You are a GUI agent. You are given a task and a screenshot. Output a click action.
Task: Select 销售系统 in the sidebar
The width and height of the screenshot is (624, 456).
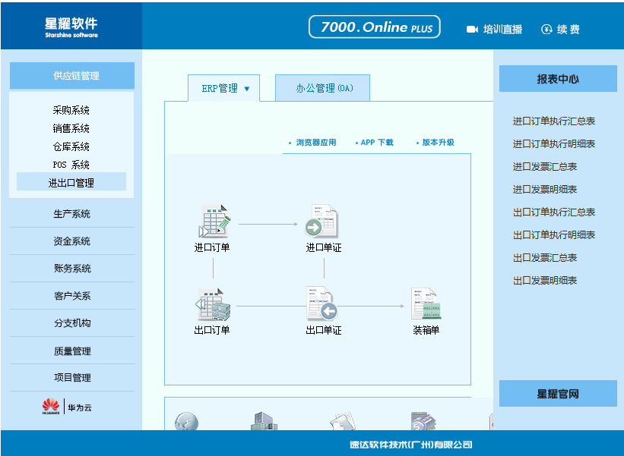coord(71,128)
